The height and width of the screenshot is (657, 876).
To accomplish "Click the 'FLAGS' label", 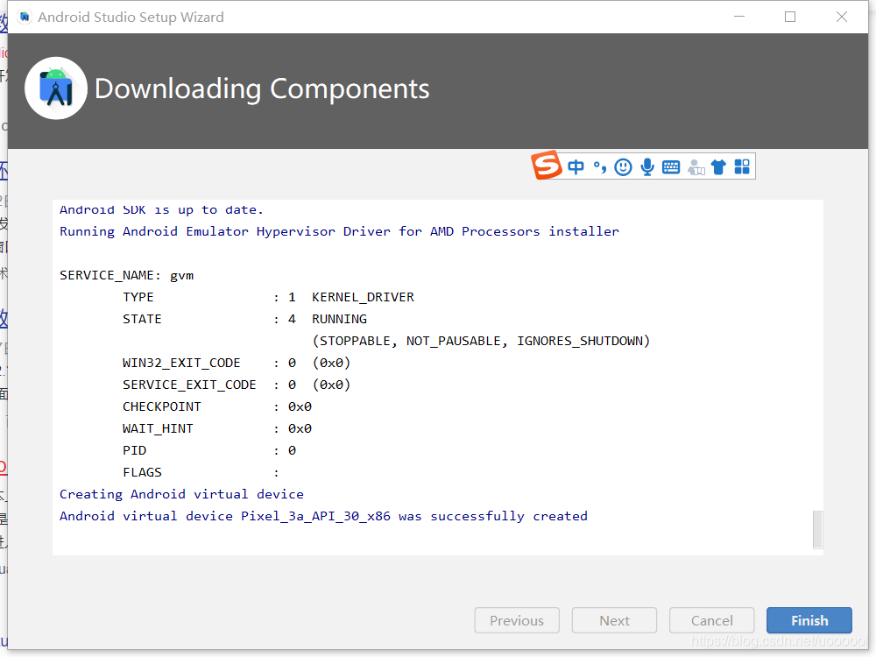I will (x=142, y=472).
